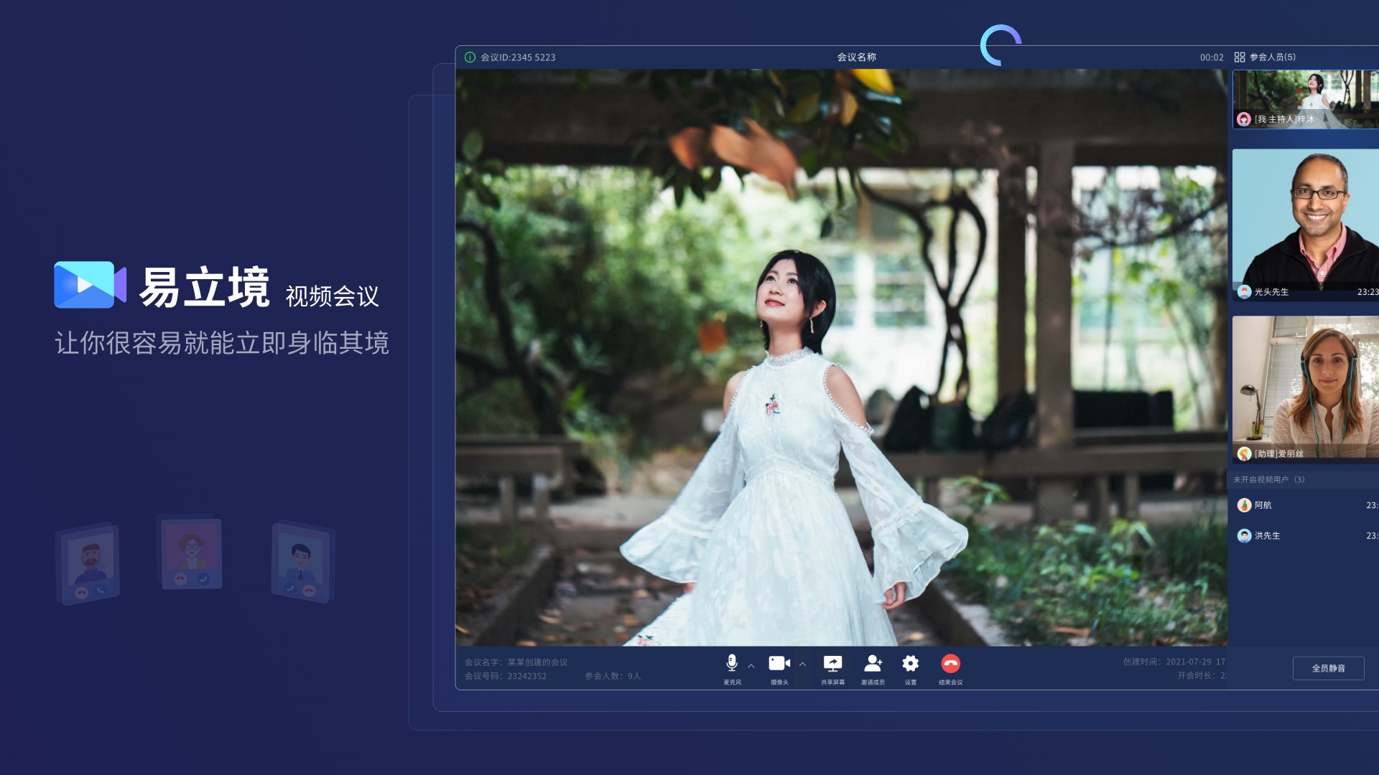Click the bearded man contact card
The height and width of the screenshot is (775, 1379).
[x=88, y=564]
